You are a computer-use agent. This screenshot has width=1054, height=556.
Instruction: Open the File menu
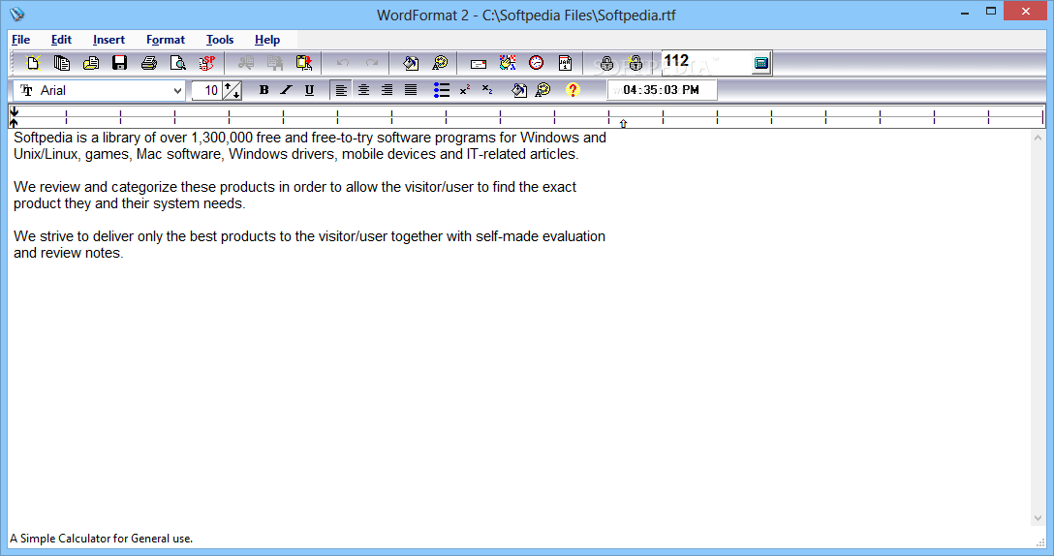(x=21, y=40)
